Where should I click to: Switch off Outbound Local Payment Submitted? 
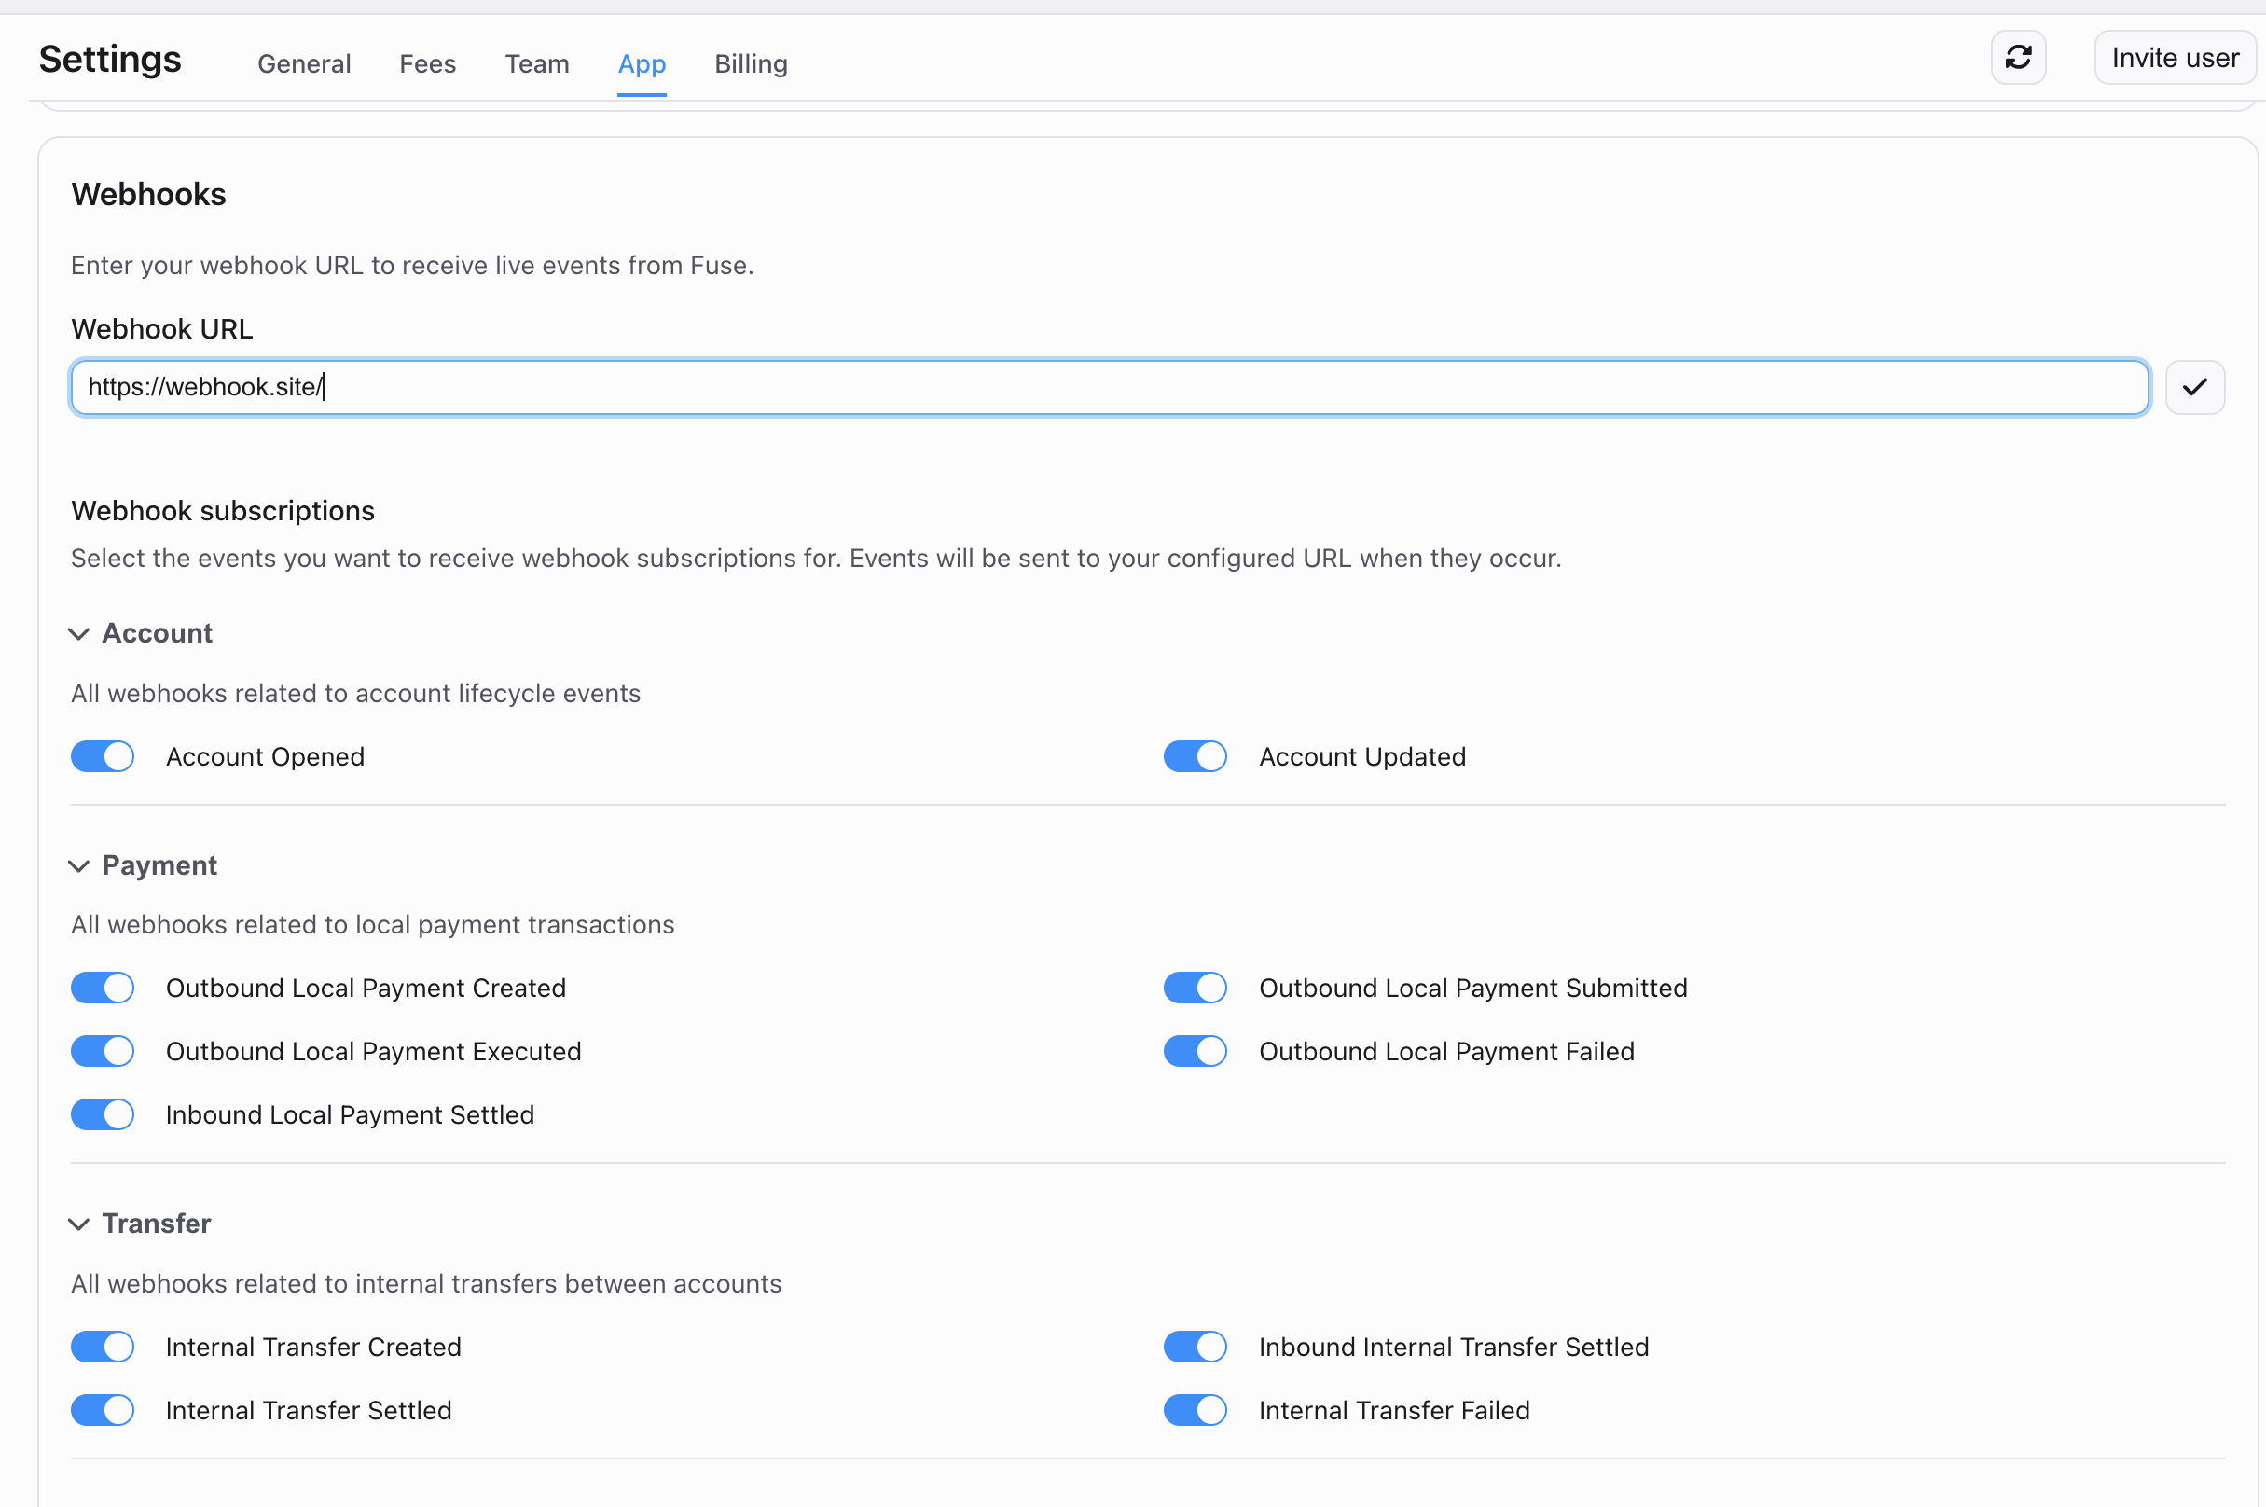(x=1195, y=988)
